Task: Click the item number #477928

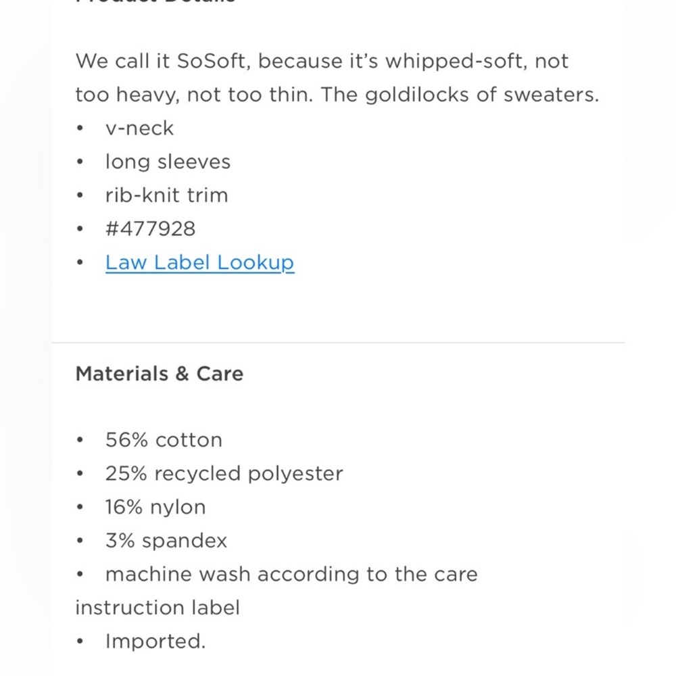Action: point(150,229)
